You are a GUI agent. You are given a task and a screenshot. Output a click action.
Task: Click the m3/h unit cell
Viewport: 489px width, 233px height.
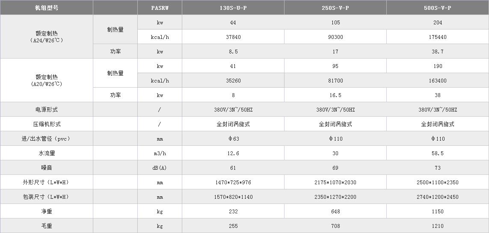click(x=160, y=153)
